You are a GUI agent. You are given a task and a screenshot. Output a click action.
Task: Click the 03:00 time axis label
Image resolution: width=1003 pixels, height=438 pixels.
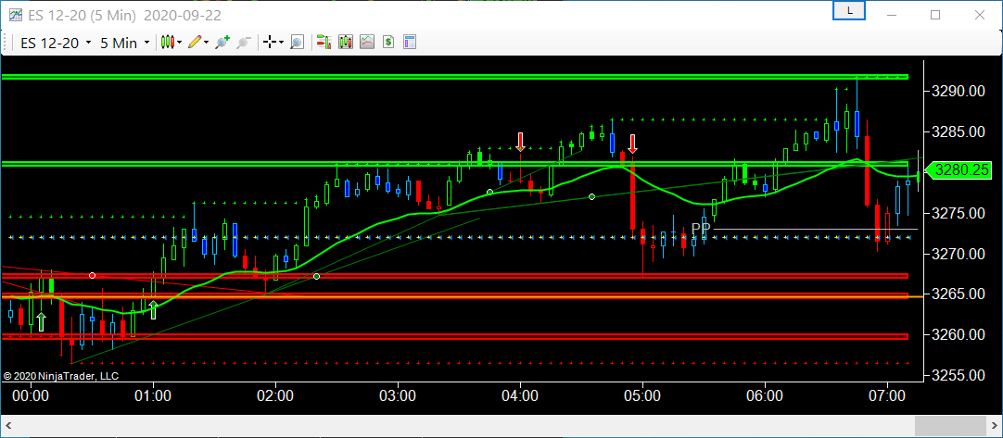[x=398, y=395]
